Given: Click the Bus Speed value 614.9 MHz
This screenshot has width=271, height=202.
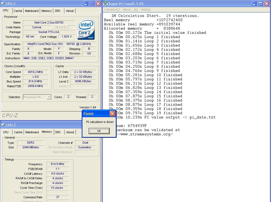Looking at the screenshot, I should tap(35, 81).
